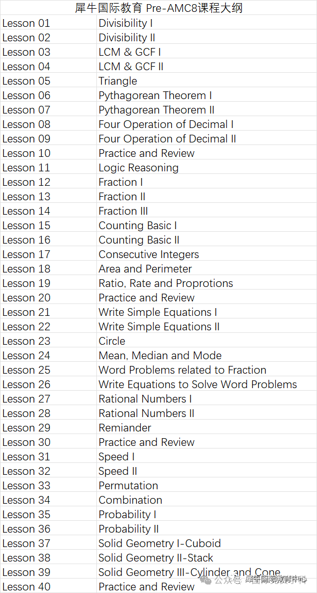Image resolution: width=317 pixels, height=593 pixels.
Task: Select the Solid Geometry II-Stack cell
Action: pos(206,558)
